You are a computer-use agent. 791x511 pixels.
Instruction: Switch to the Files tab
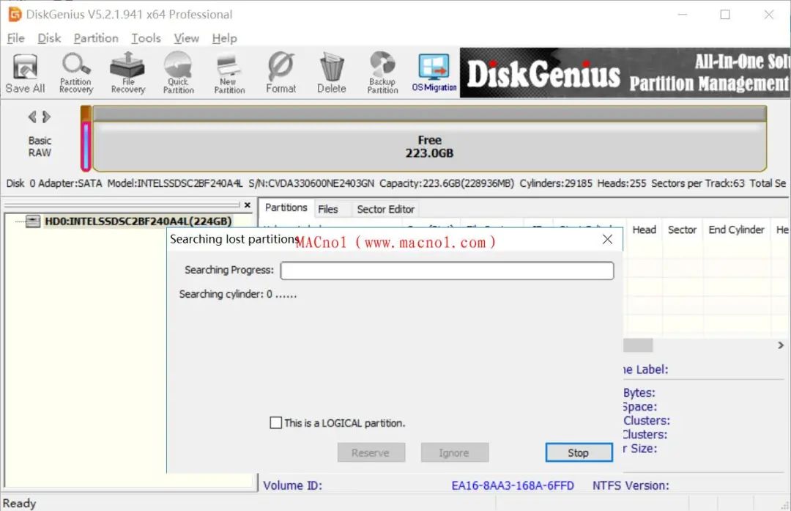(x=328, y=209)
